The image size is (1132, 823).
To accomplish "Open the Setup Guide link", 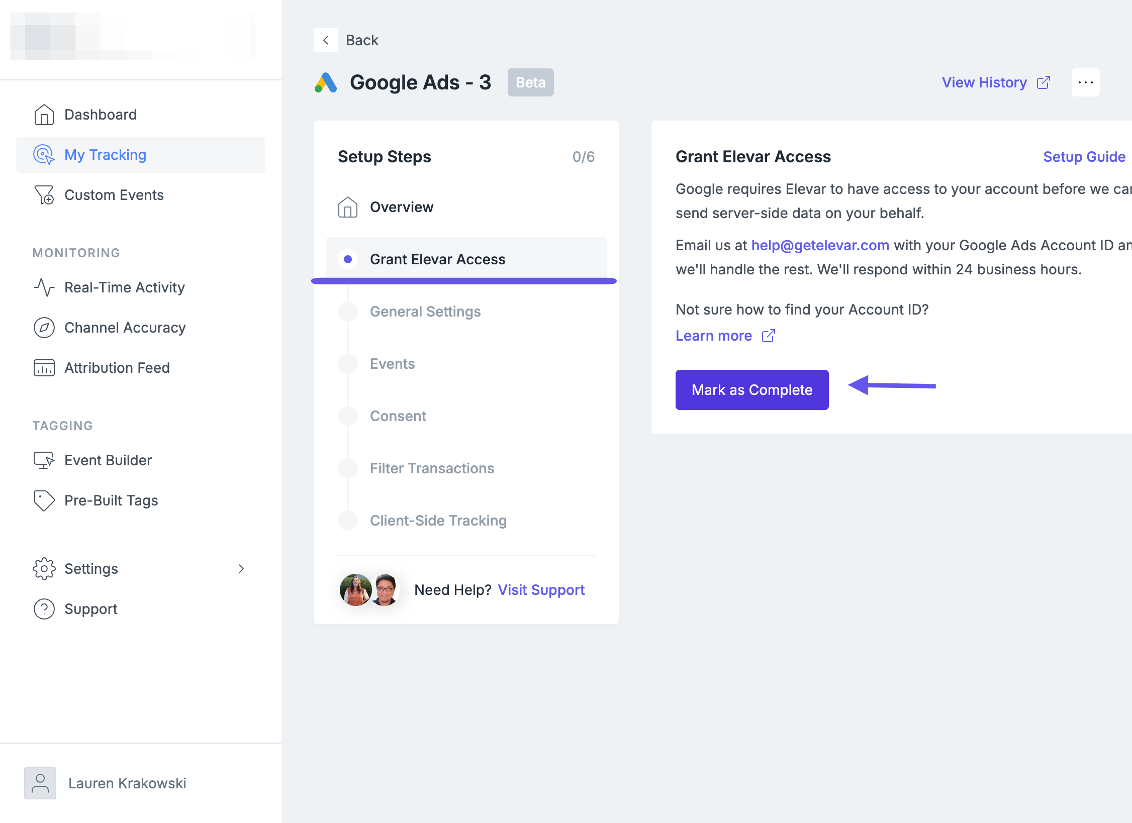I will click(1084, 157).
